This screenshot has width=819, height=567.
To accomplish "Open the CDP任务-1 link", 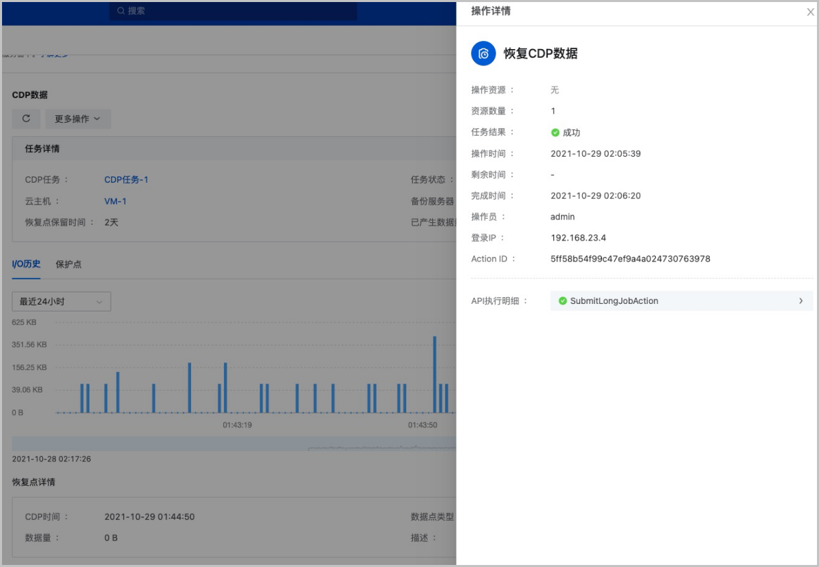I will coord(126,180).
